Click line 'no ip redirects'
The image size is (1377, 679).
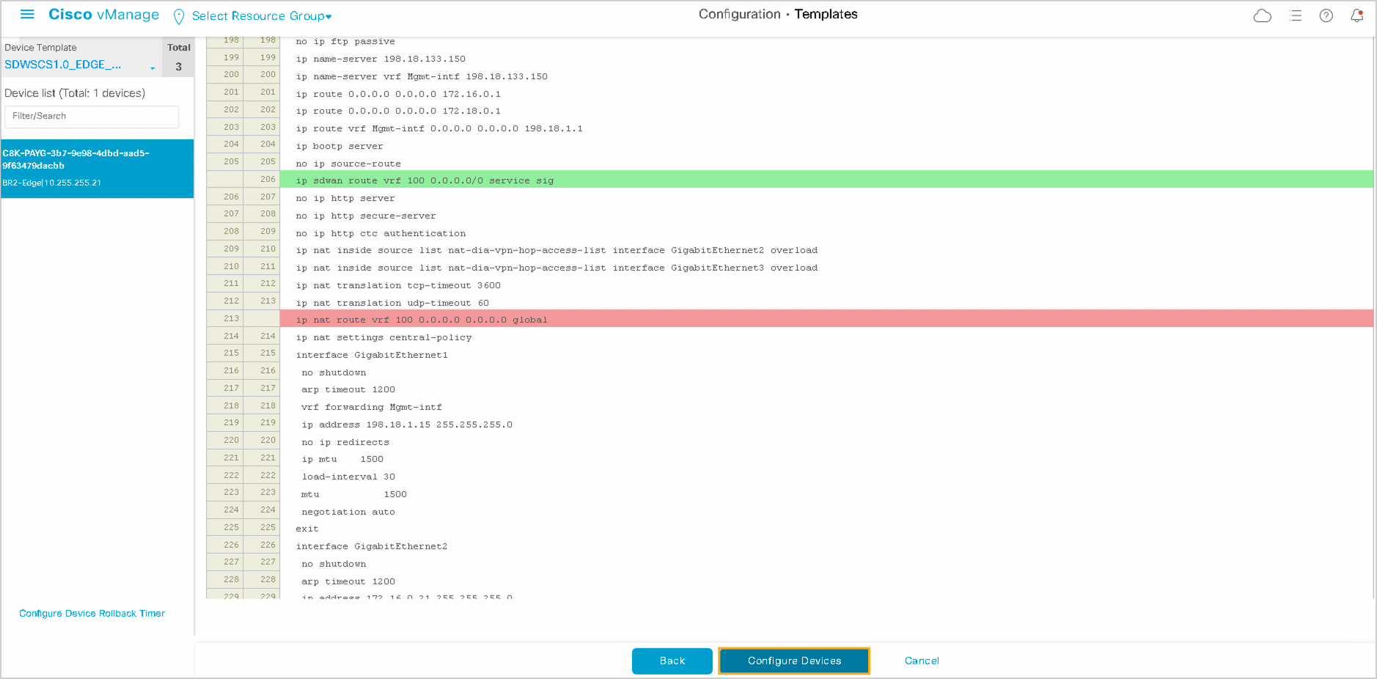click(345, 442)
